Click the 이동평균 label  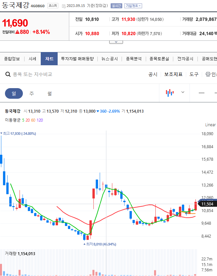pos(13,120)
